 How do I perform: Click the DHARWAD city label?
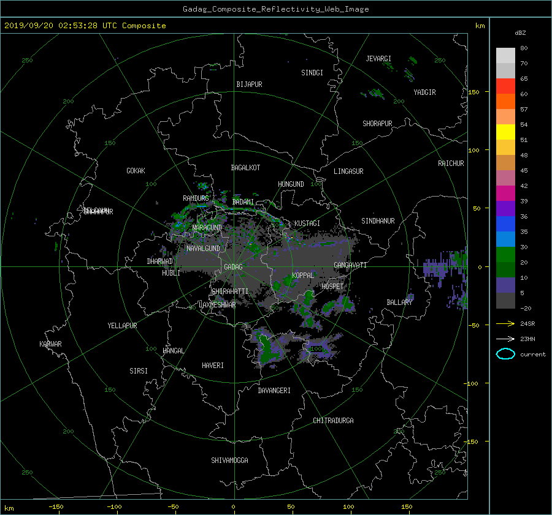pyautogui.click(x=160, y=261)
